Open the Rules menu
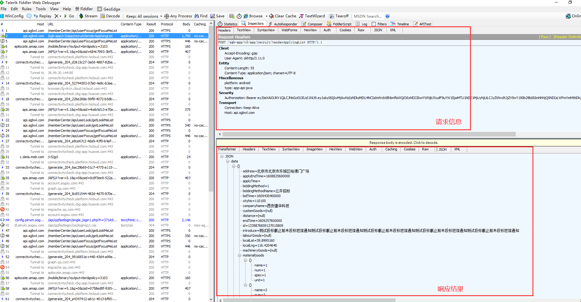Image resolution: width=581 pixels, height=302 pixels. pyautogui.click(x=27, y=9)
